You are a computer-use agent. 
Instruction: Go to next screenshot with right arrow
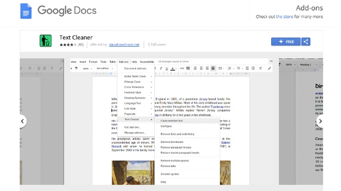[320, 121]
